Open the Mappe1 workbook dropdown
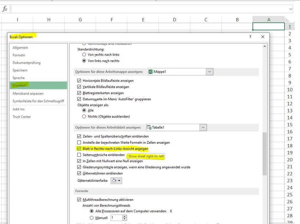300x224 pixels. [210, 72]
